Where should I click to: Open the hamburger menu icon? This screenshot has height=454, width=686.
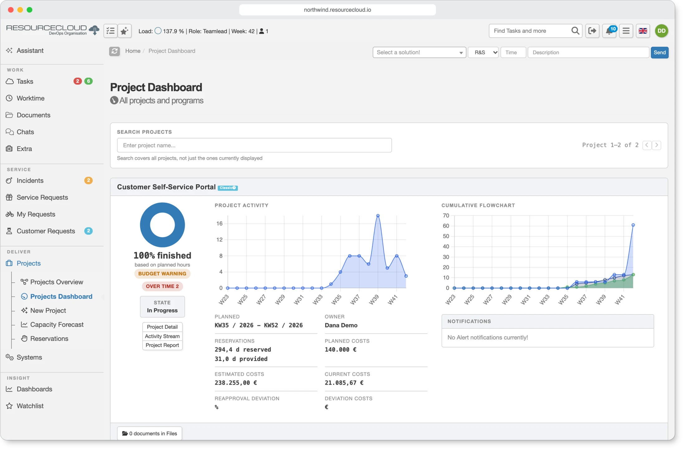coord(626,31)
